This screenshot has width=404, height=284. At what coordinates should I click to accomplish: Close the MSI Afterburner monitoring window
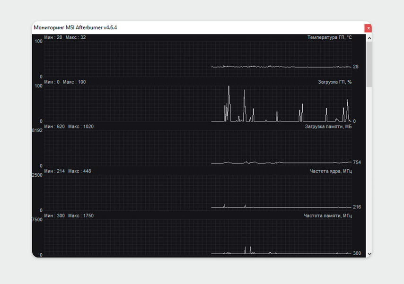pyautogui.click(x=368, y=28)
